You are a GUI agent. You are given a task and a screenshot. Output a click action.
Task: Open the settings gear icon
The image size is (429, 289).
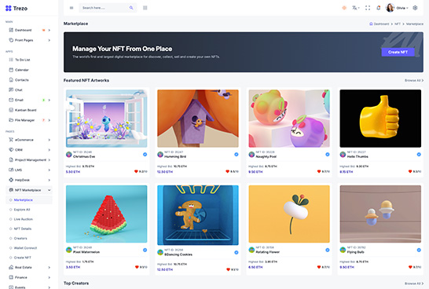415,8
